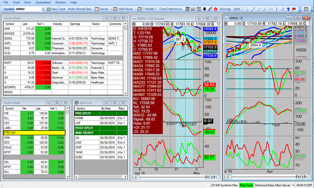This screenshot has height=188, width=314.
Task: Click the Data Feed status indicator
Action: click(x=246, y=185)
